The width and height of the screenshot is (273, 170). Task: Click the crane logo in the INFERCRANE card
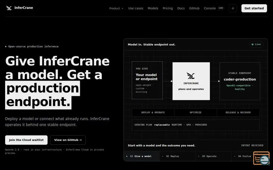click(x=191, y=76)
